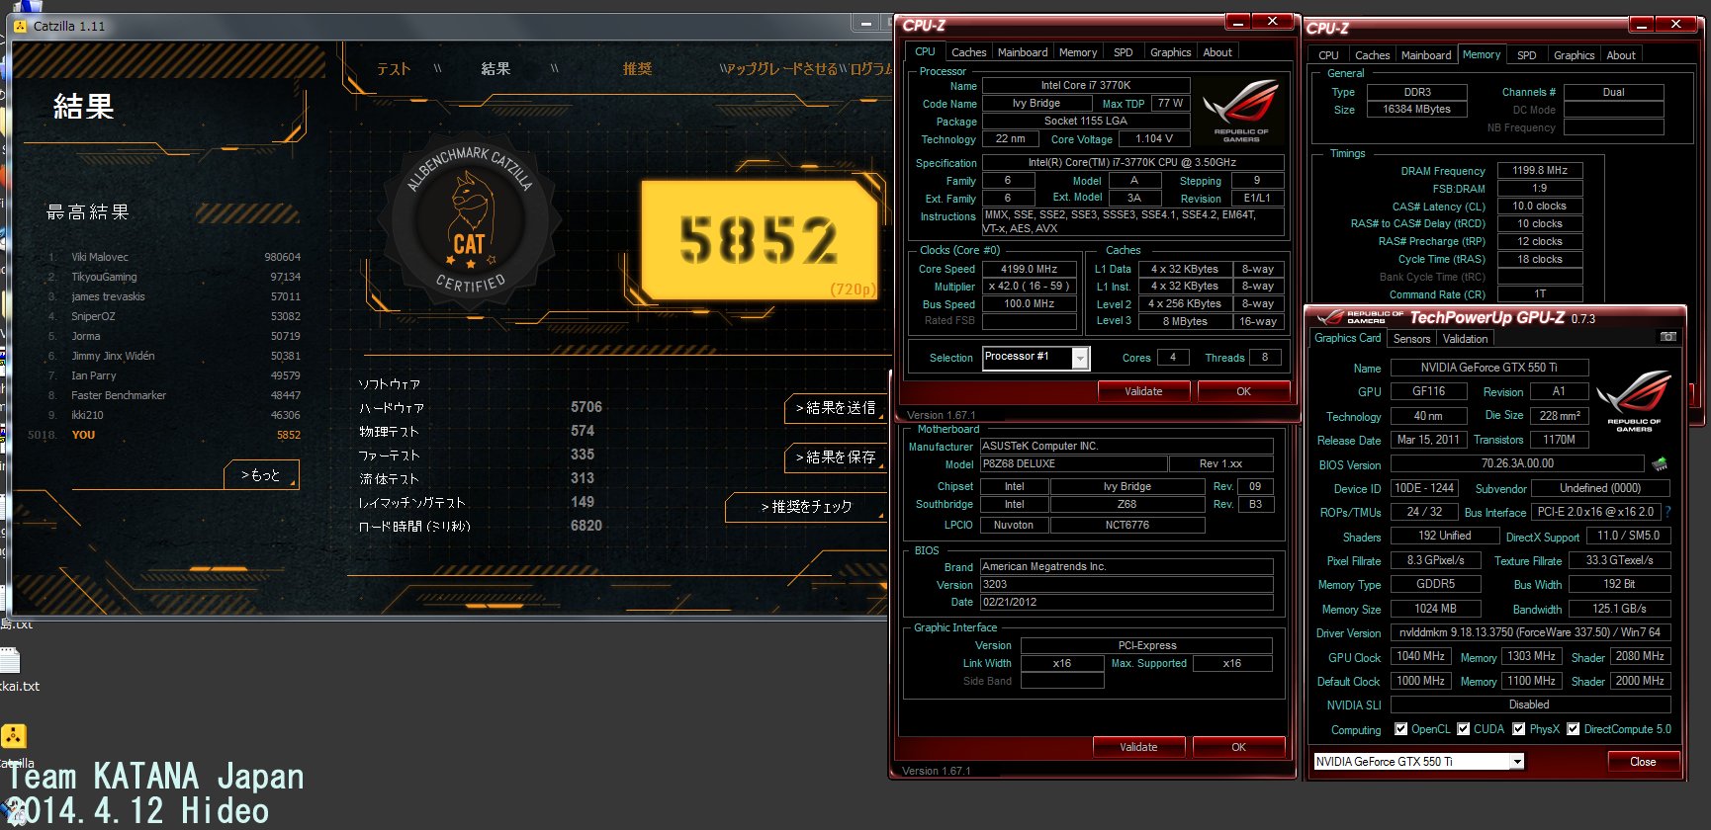Click the DRAM Frequency value 1199.8 MHz
The image size is (1711, 830).
coord(1540,171)
